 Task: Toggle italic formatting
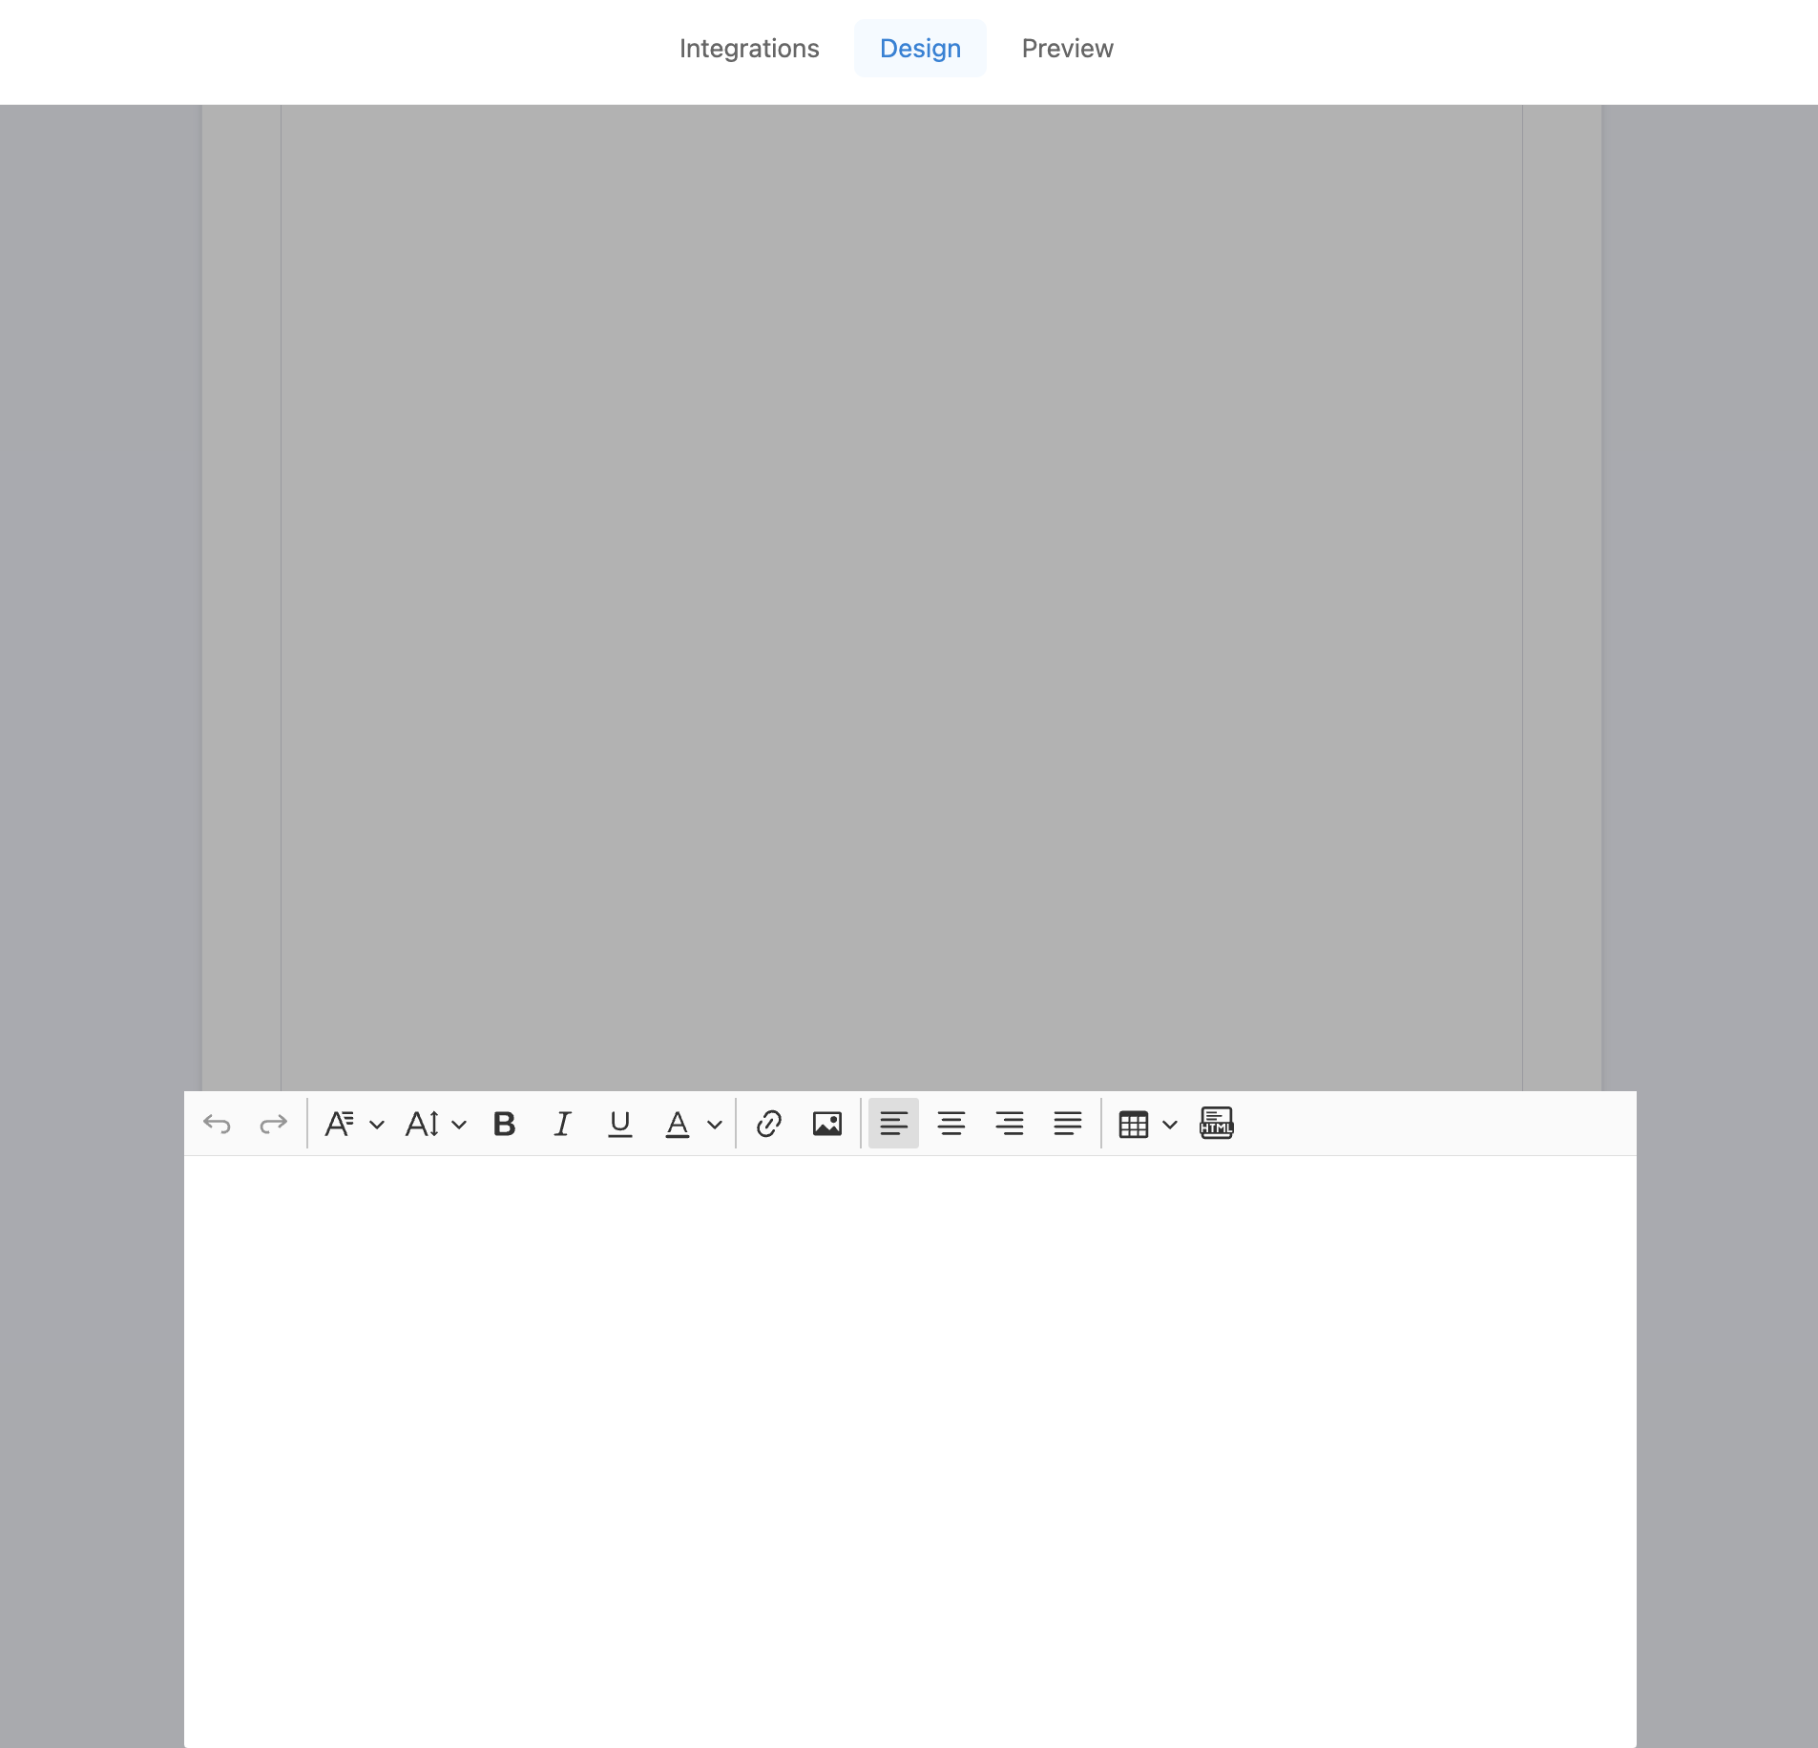(562, 1124)
